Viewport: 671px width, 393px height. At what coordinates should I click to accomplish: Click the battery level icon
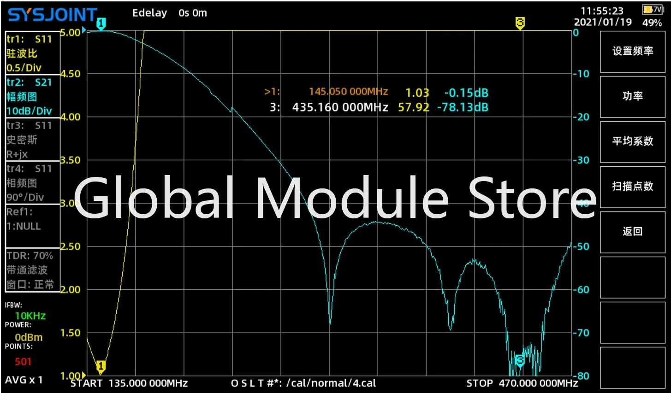653,9
